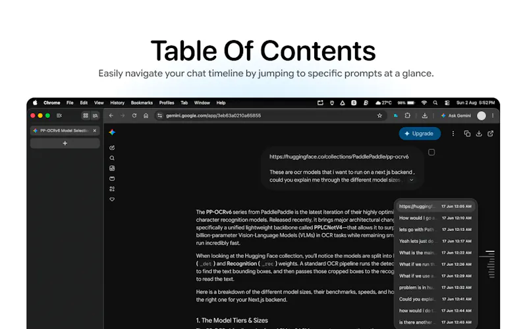Jump to the prompt 'What is the main...'
The width and height of the screenshot is (527, 329).
pos(435,253)
